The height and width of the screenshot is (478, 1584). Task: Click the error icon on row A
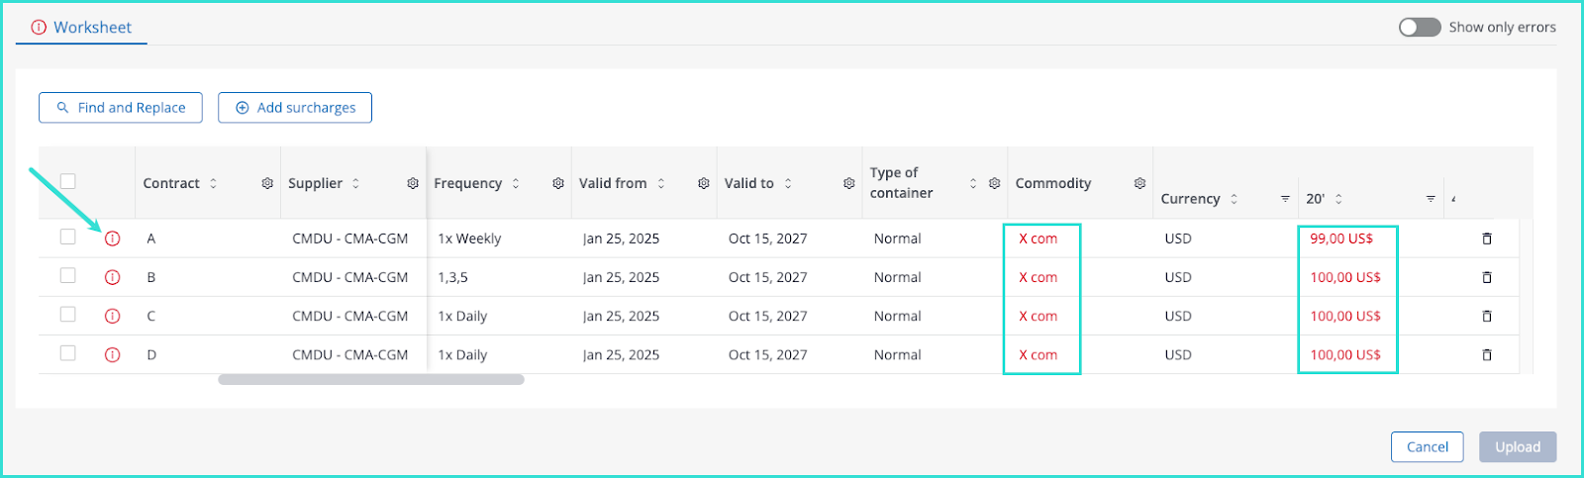(112, 239)
